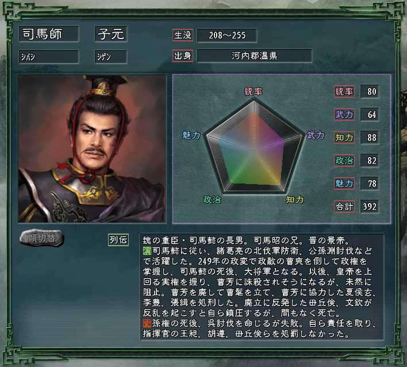Image resolution: width=407 pixels, height=367 pixels.
Task: Click the 顔切替 face switch button
Action: (x=41, y=238)
